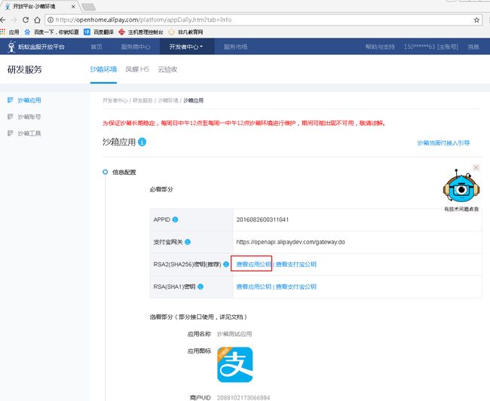Click the 商户UID value 2088102173066884
490x401 pixels.
[243, 397]
